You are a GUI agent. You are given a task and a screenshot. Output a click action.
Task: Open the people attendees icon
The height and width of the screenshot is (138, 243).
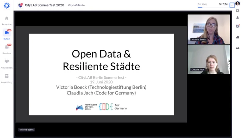pos(238,48)
